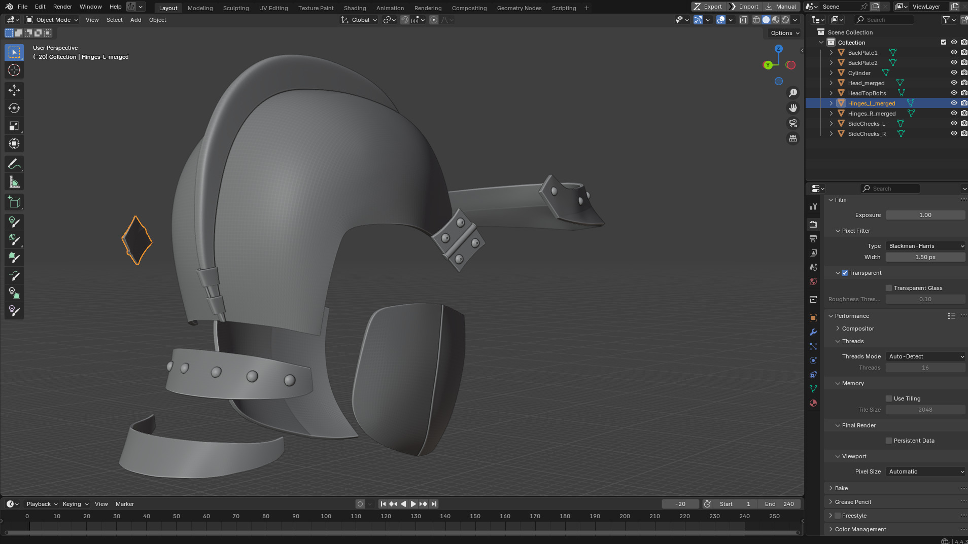Toggle SideCheeks_R visibility eye
The width and height of the screenshot is (968, 544).
[954, 133]
